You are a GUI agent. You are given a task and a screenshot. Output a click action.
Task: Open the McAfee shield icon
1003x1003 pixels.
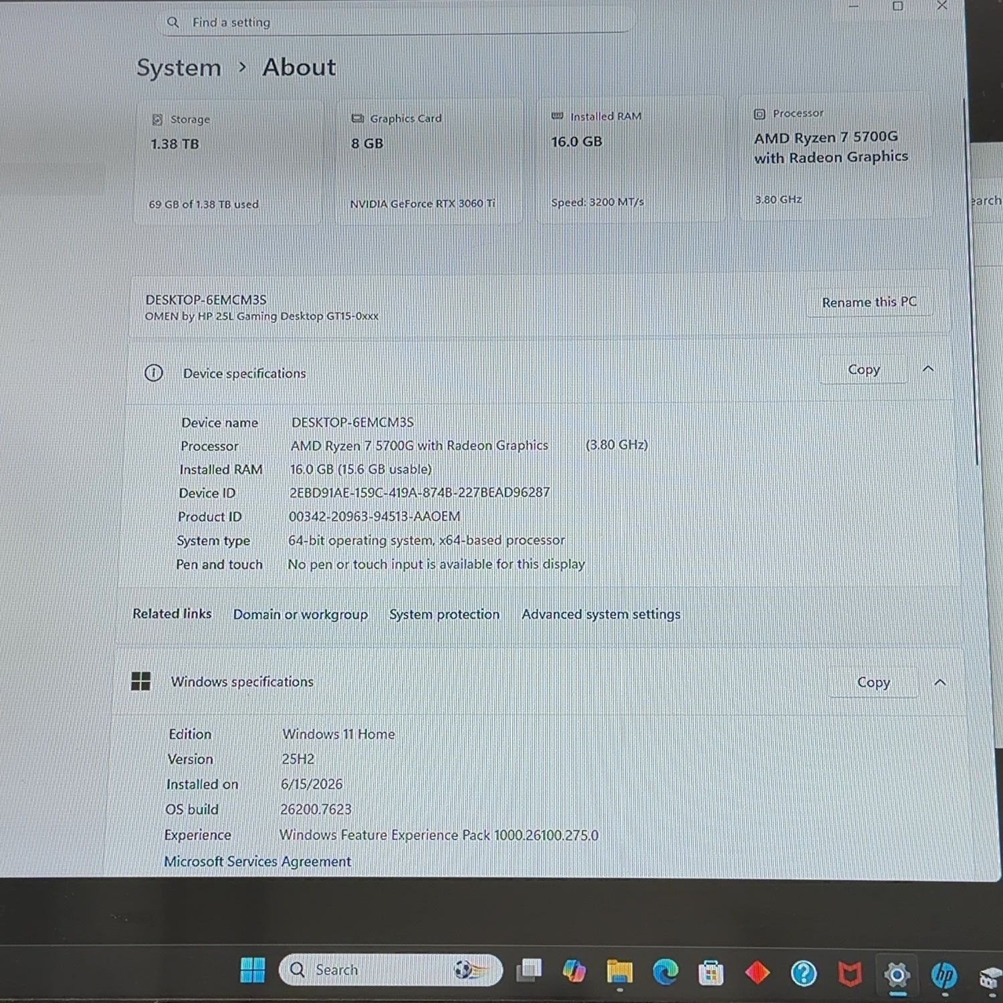pyautogui.click(x=850, y=975)
